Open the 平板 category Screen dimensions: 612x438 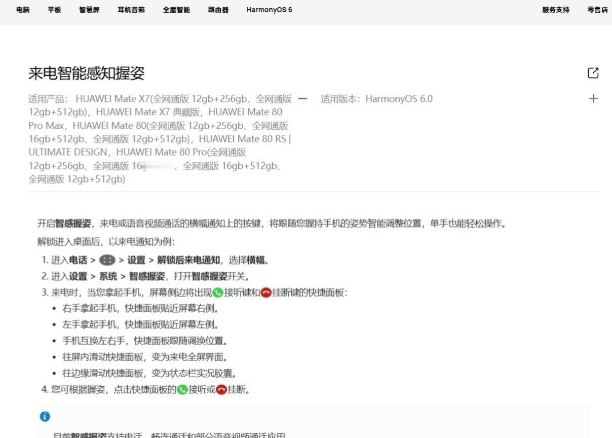54,10
